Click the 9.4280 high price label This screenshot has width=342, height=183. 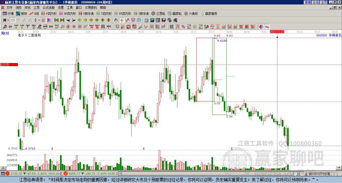222,40
